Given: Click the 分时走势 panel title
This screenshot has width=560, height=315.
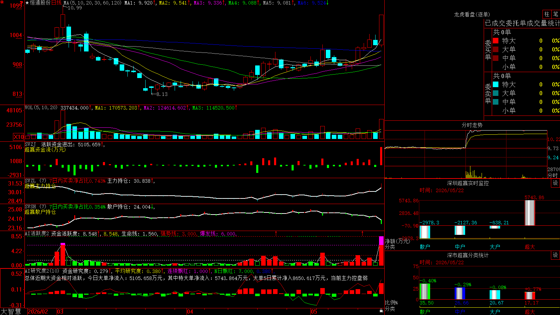Looking at the screenshot, I should coord(472,125).
